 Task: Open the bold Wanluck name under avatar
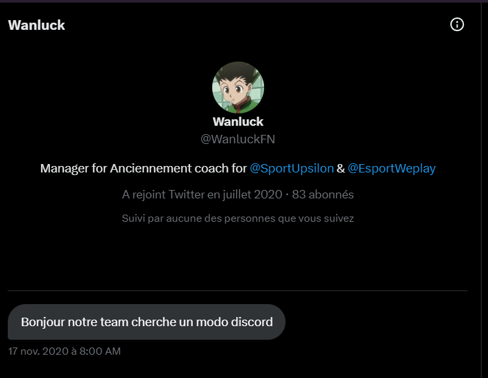[x=238, y=121]
